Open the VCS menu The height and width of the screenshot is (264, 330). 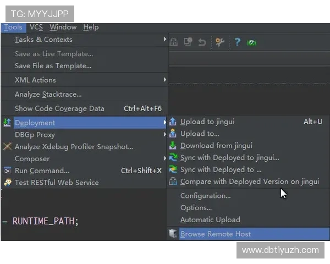point(36,27)
